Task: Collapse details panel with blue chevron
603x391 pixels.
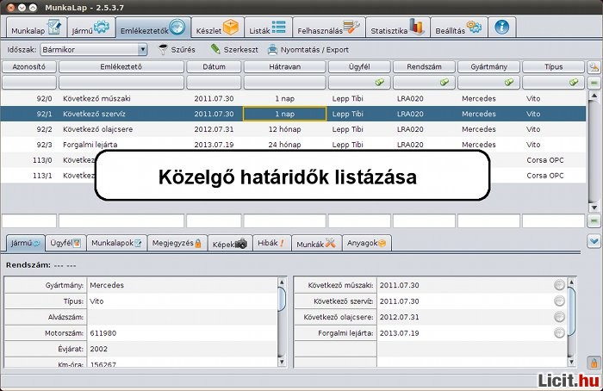Action: pos(594,241)
